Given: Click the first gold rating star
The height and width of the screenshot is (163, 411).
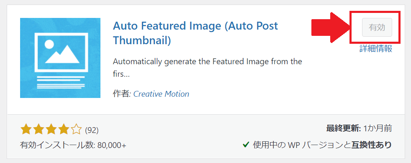Looking at the screenshot, I should [x=26, y=129].
